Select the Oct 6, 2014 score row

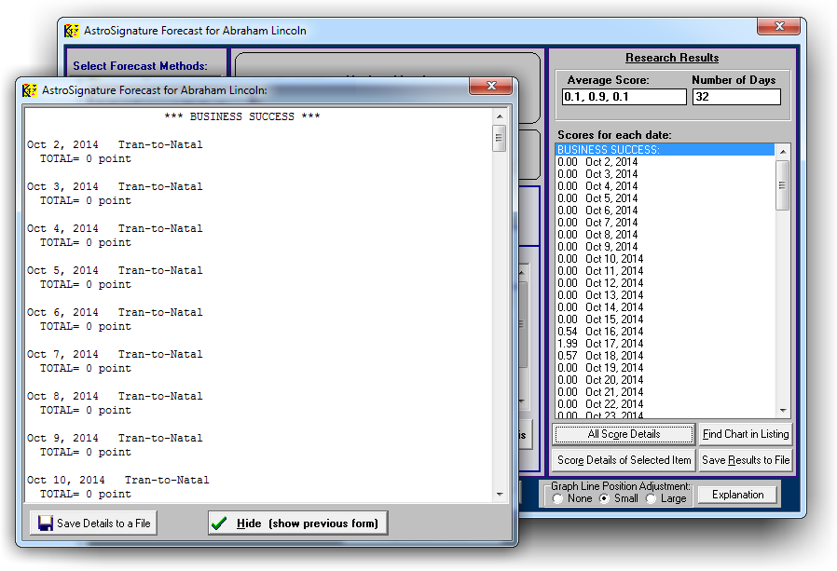pyautogui.click(x=665, y=211)
